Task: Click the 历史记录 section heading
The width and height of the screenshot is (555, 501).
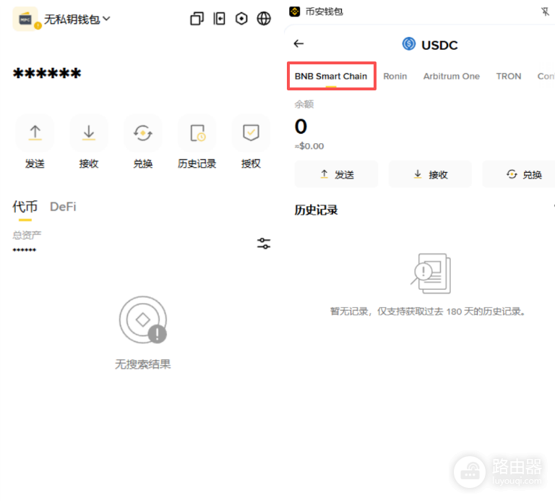Action: click(316, 210)
